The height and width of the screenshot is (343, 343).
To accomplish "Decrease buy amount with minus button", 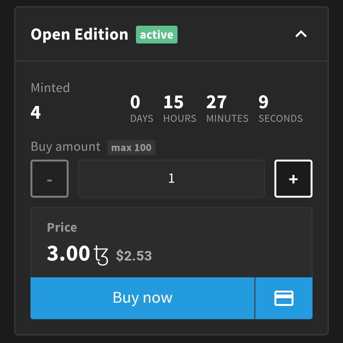I will point(50,179).
